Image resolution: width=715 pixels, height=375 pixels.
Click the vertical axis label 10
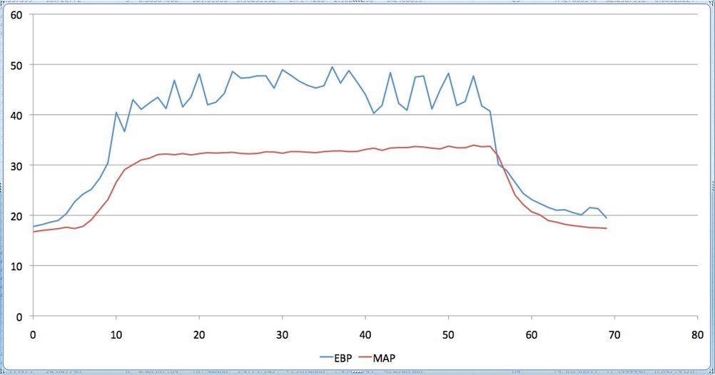tap(16, 266)
